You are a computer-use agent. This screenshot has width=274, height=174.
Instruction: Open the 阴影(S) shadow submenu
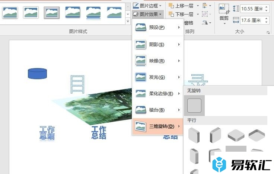pos(157,45)
